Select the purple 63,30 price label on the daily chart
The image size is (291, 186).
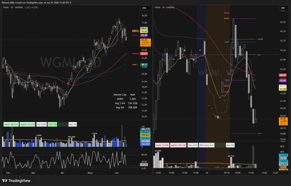(x=144, y=35)
